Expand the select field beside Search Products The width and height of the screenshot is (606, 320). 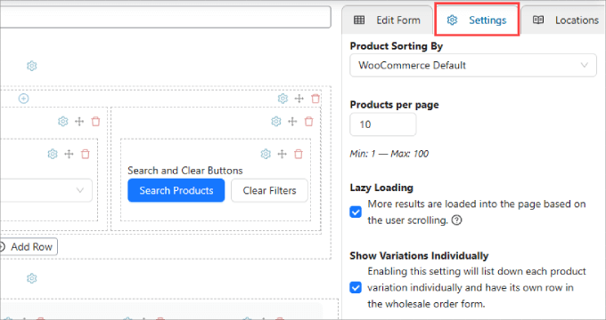tap(46, 190)
